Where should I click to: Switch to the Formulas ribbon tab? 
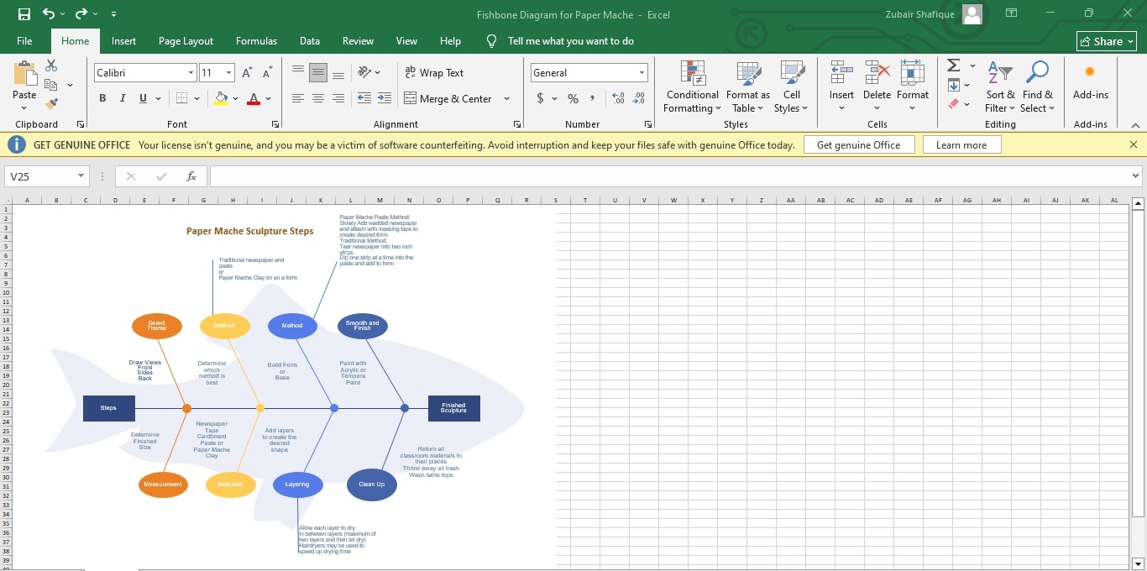pos(256,40)
